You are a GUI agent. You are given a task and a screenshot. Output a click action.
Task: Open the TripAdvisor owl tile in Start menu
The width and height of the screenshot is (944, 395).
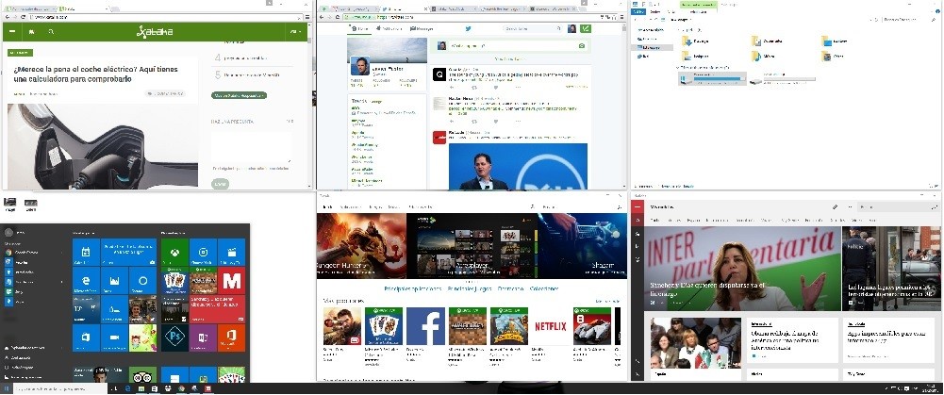142,375
